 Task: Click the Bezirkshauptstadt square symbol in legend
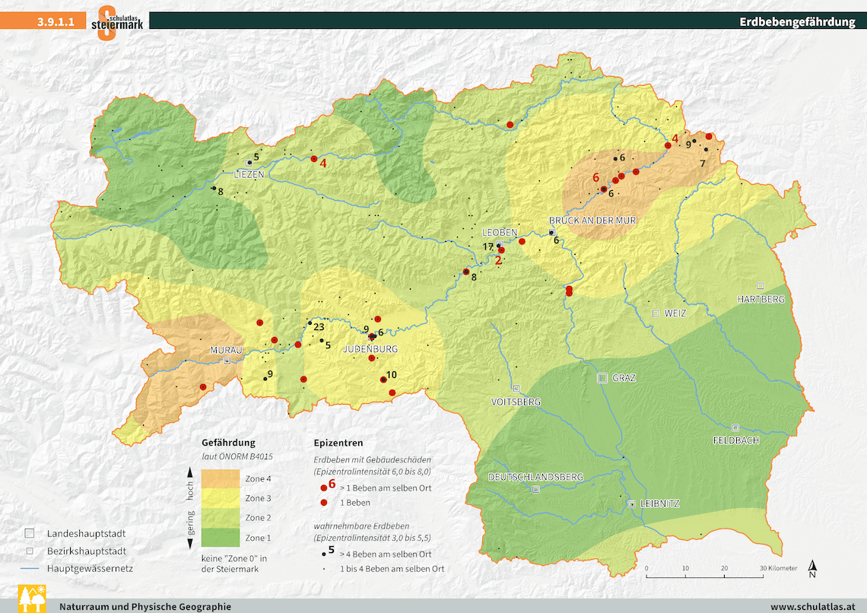[x=29, y=551]
